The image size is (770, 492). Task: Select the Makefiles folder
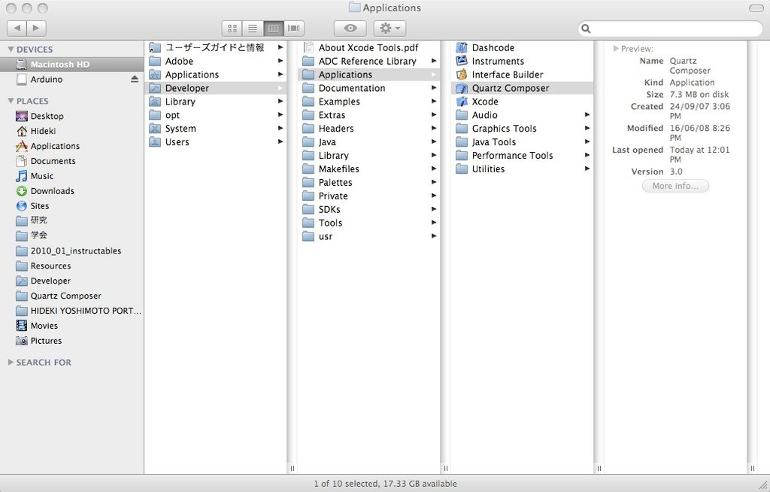pos(369,169)
